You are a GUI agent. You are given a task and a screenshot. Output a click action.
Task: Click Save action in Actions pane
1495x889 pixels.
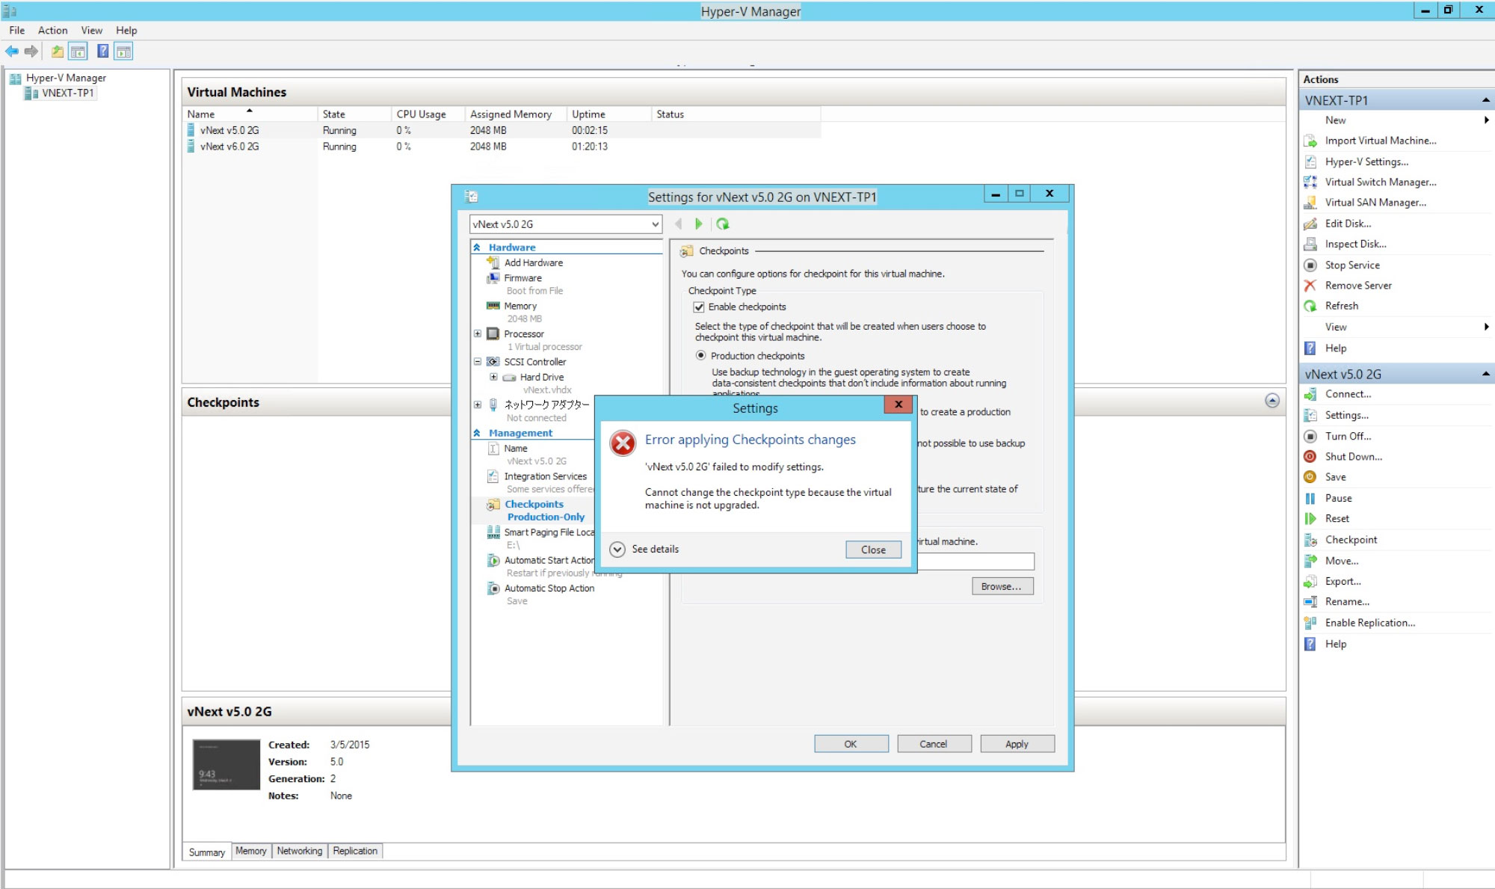[x=1335, y=477]
